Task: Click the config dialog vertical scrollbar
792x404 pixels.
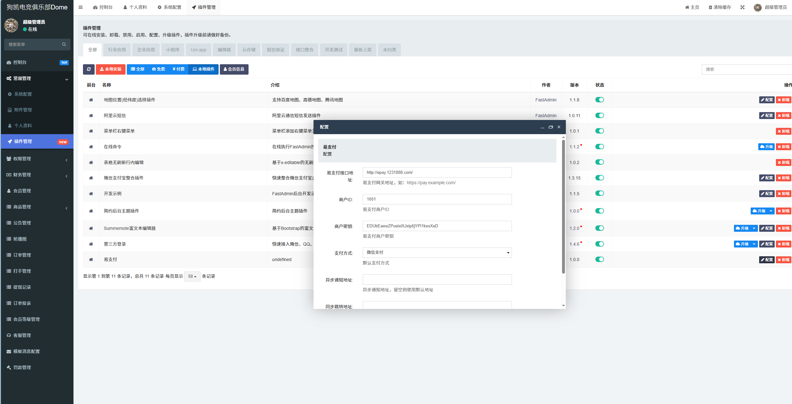Action: click(x=563, y=206)
